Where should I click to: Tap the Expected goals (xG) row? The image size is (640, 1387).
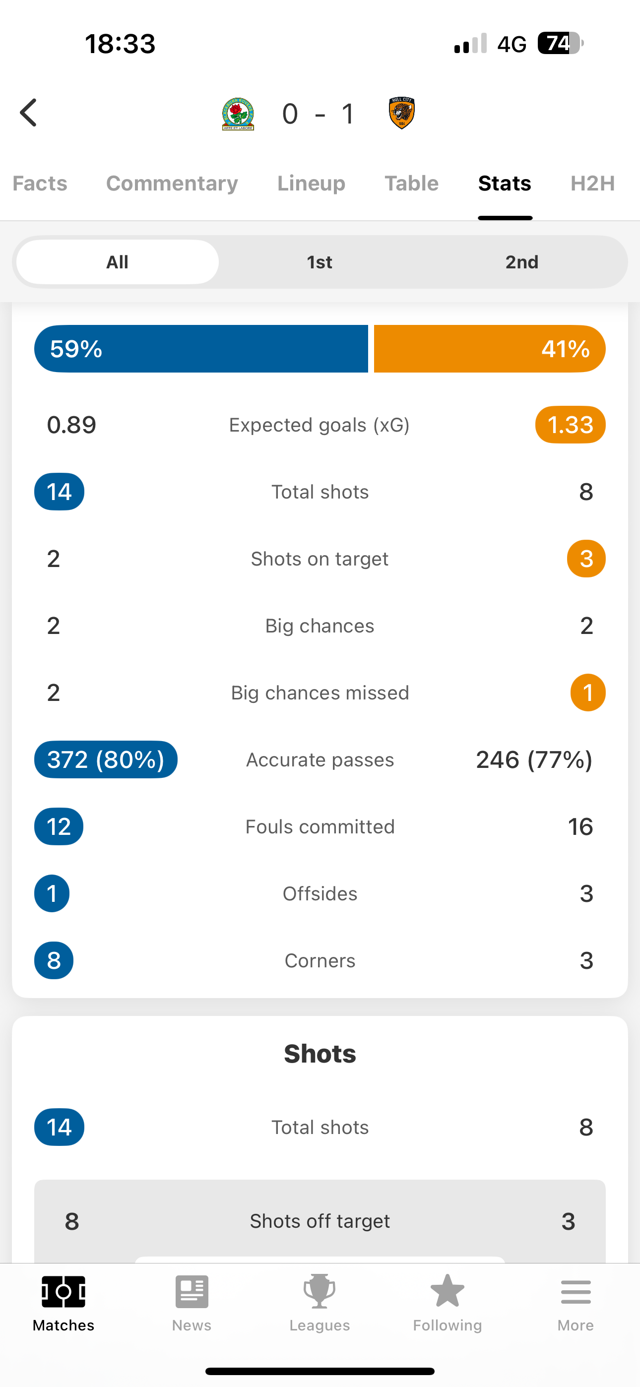tap(320, 425)
